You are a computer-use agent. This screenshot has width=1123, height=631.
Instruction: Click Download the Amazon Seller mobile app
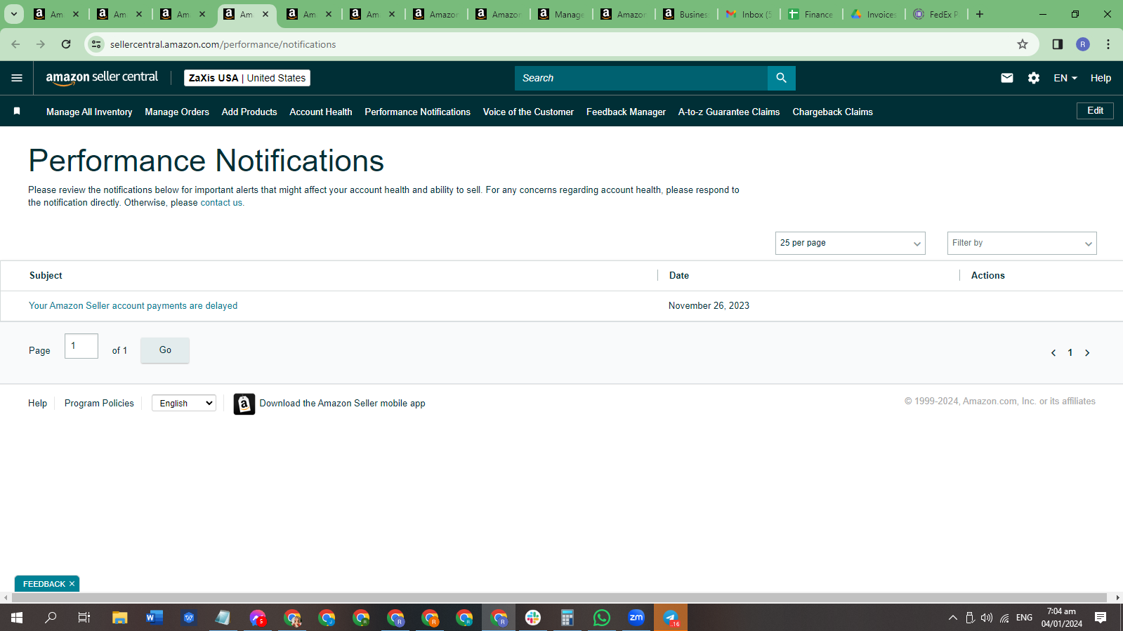[x=342, y=404]
